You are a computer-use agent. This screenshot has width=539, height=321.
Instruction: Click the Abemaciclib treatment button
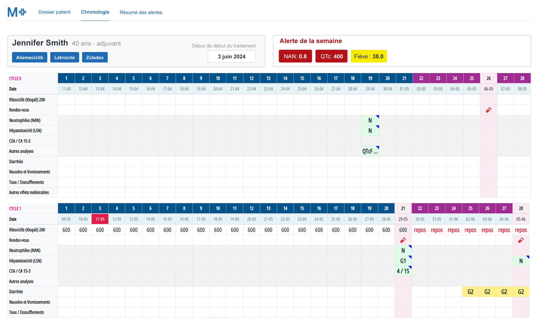[29, 57]
